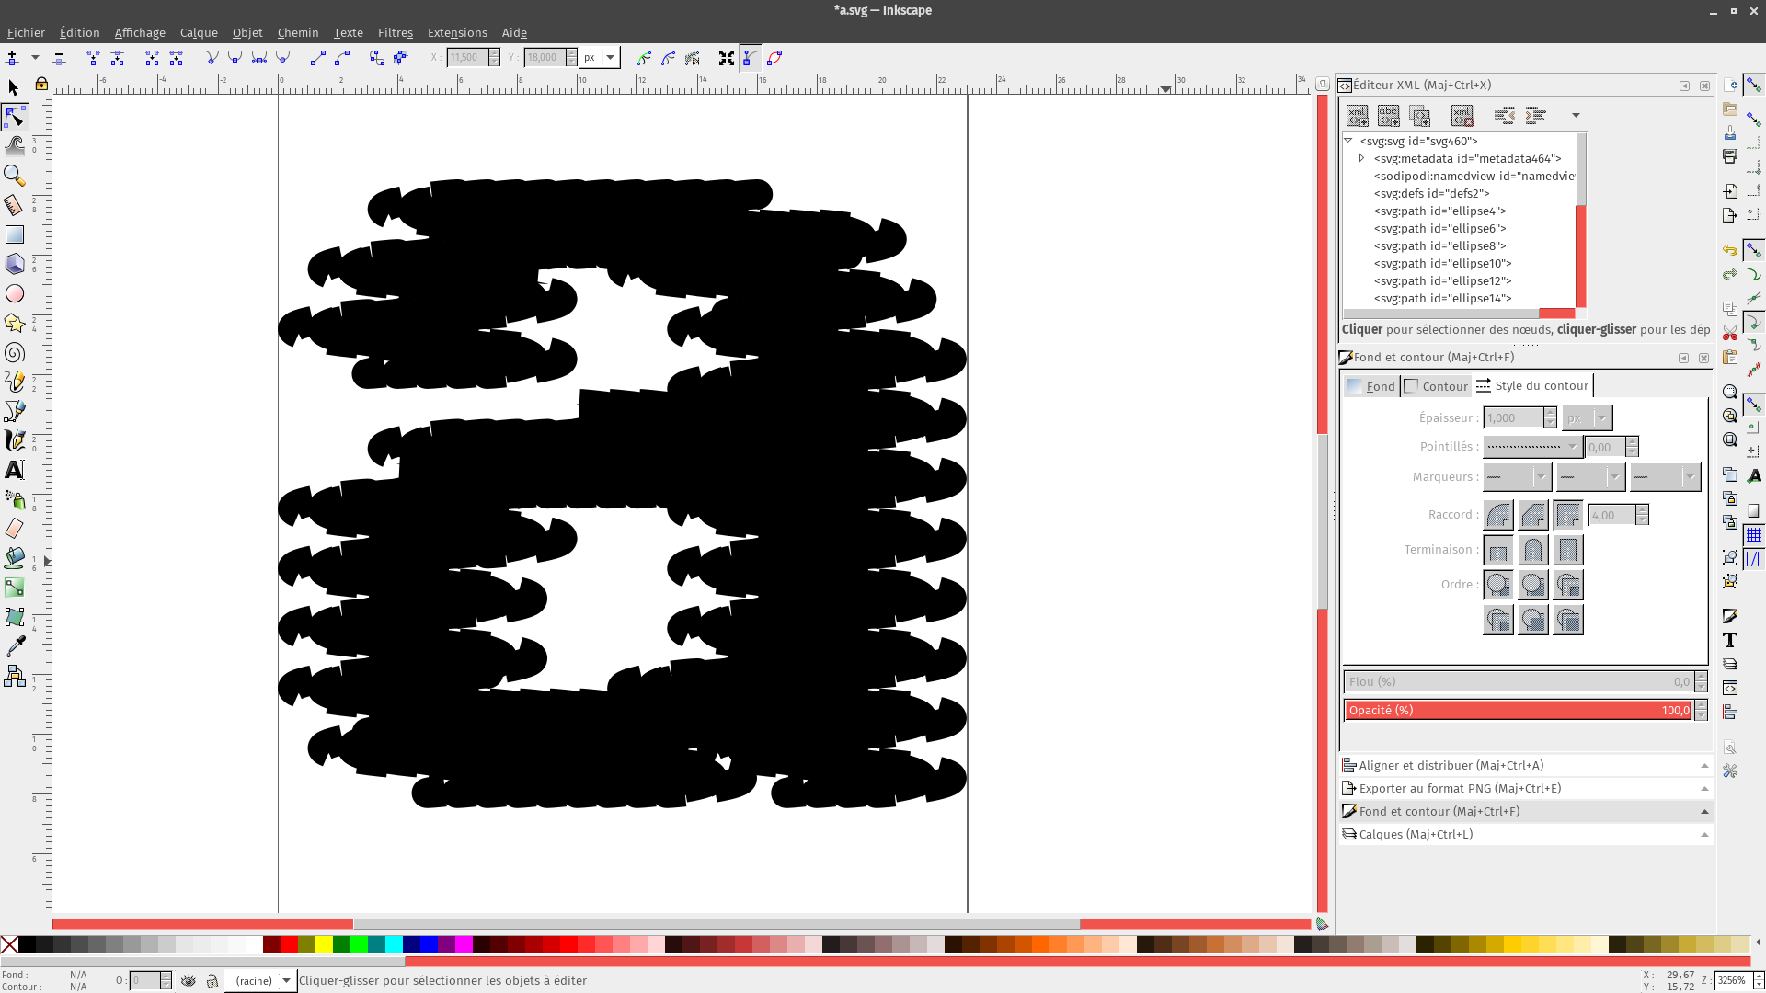Open the Chemin menu
1766x993 pixels.
coord(297,32)
